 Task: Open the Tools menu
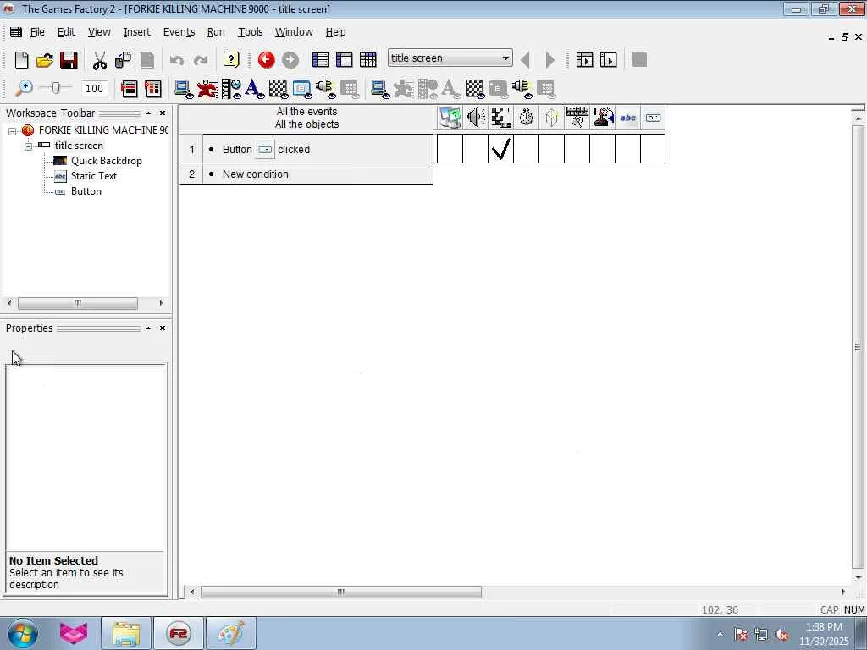pos(250,32)
